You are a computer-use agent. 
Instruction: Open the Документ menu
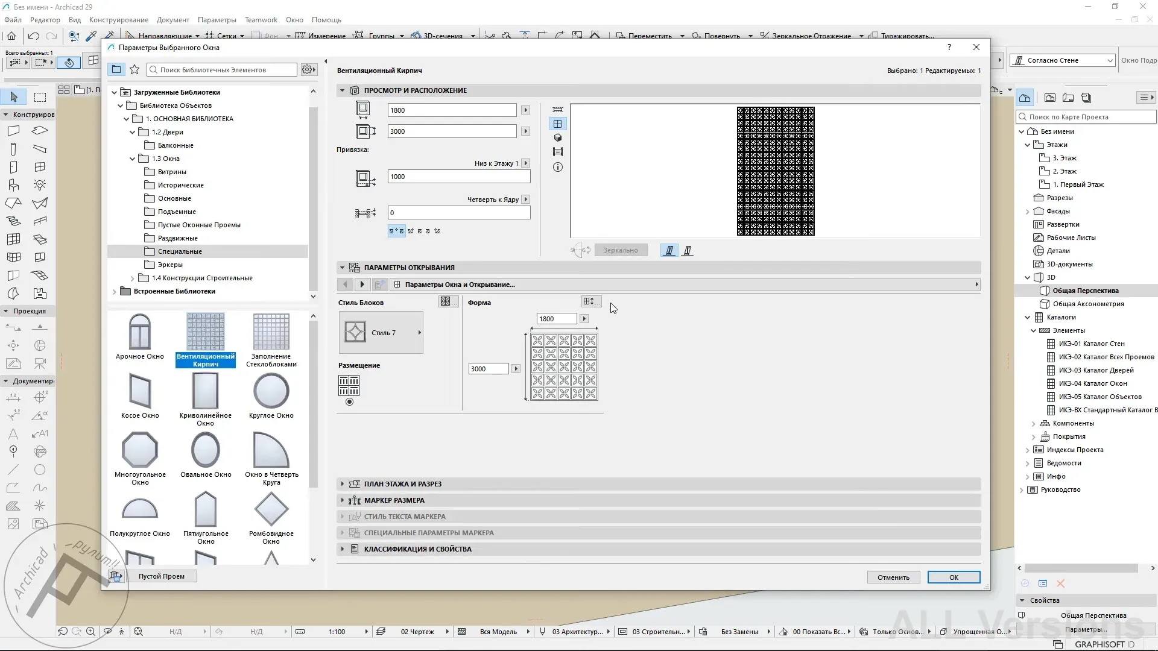[173, 20]
